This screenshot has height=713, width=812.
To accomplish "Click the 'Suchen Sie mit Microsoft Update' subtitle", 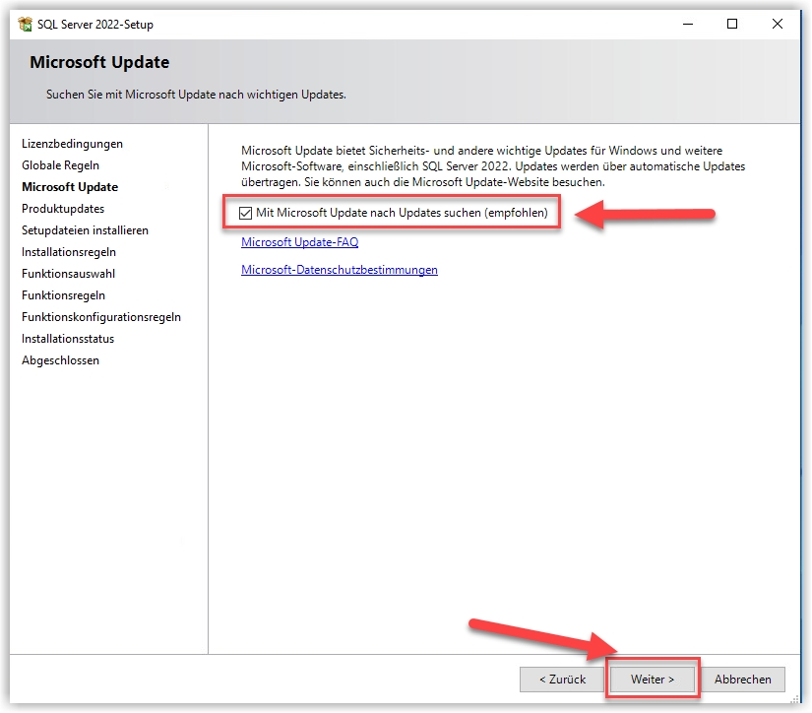I will (x=196, y=95).
